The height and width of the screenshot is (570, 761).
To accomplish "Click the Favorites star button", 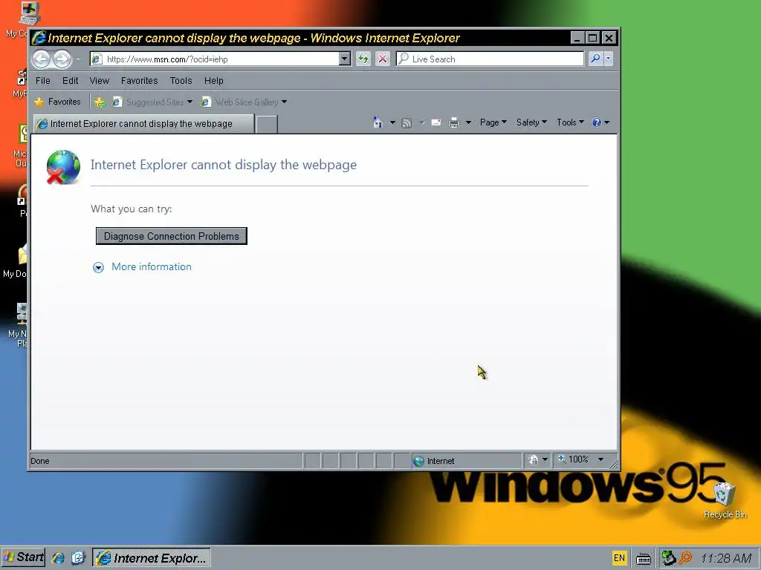I will coord(57,102).
